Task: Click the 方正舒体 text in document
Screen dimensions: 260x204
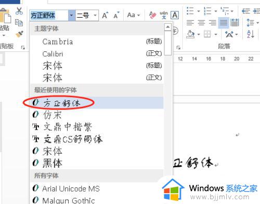Action: 193,162
